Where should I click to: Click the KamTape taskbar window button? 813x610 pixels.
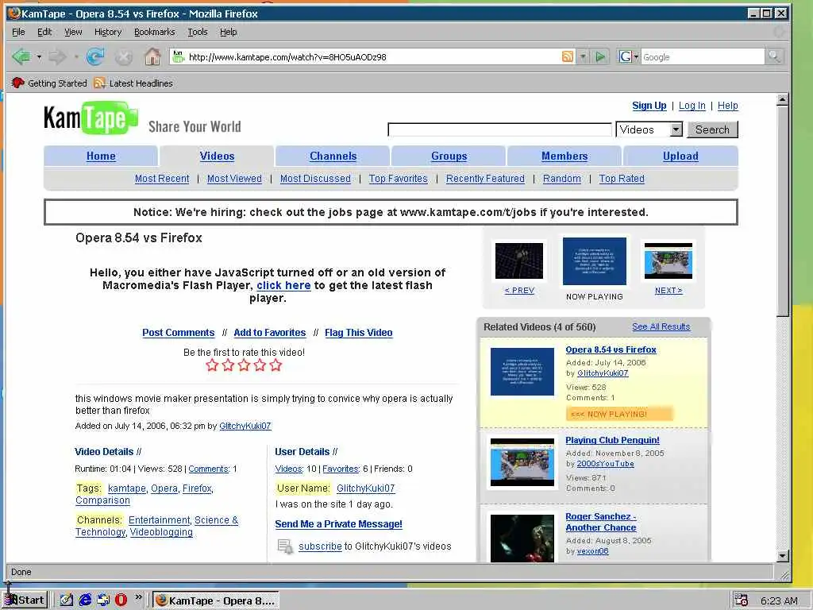click(216, 600)
